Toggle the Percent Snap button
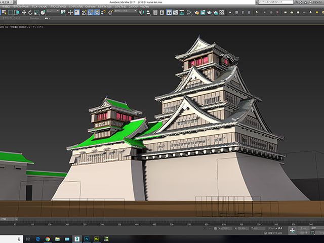Screen dimensions: 324x243 click(97, 12)
